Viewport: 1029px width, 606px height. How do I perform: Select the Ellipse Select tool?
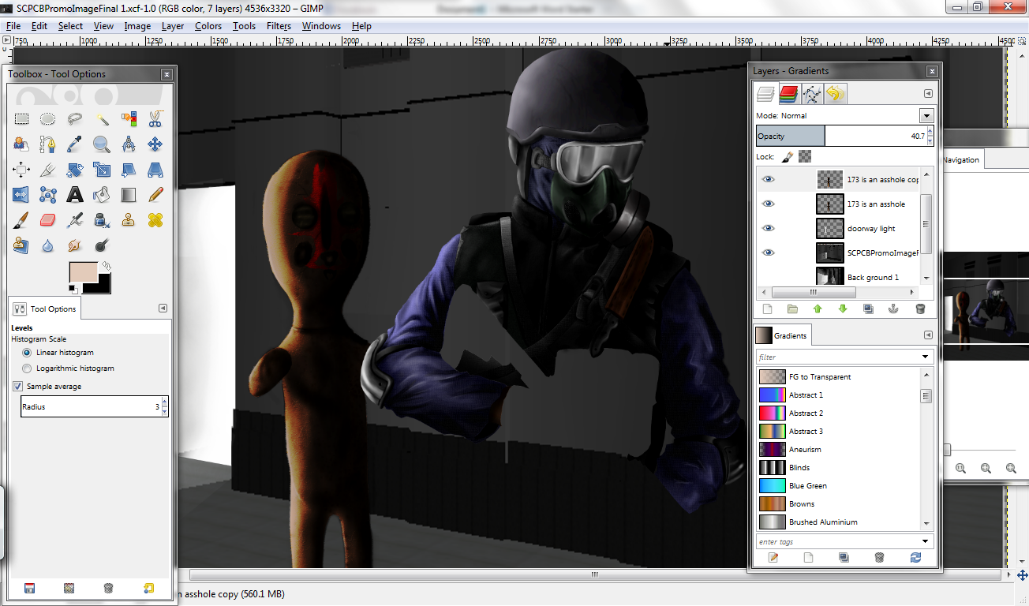pos(48,120)
